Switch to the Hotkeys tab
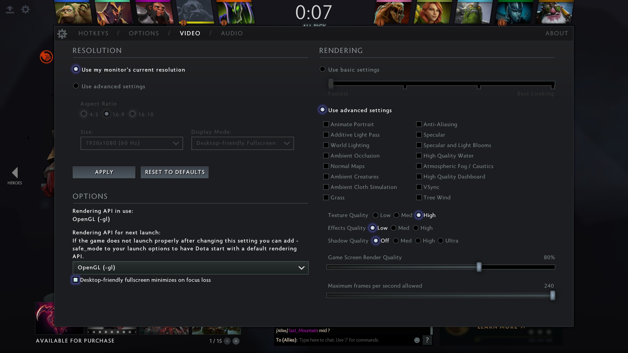The height and width of the screenshot is (353, 628). pyautogui.click(x=93, y=33)
